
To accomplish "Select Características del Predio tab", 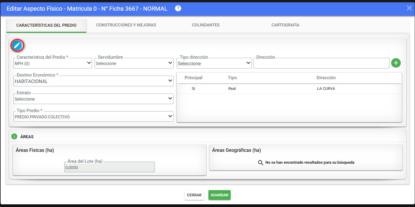I will (x=46, y=26).
